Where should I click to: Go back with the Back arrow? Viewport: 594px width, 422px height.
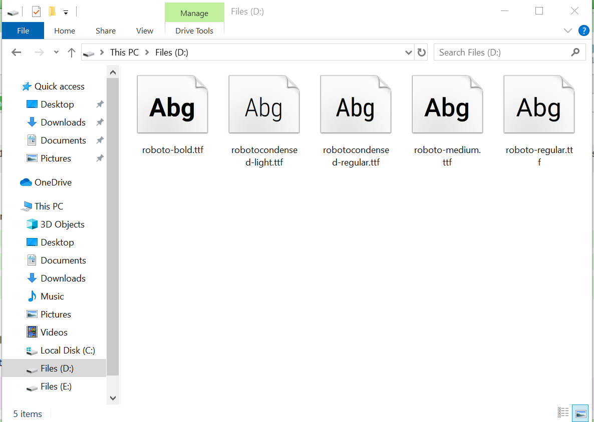(17, 52)
